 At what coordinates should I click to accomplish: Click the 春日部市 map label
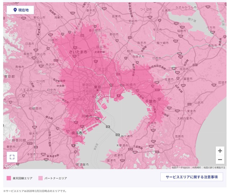coord(95,30)
